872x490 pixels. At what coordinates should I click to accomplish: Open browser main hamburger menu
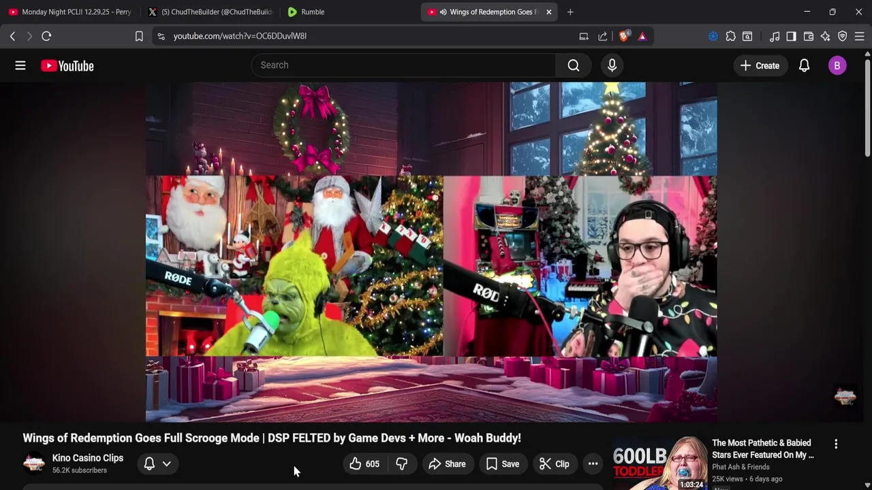point(860,36)
